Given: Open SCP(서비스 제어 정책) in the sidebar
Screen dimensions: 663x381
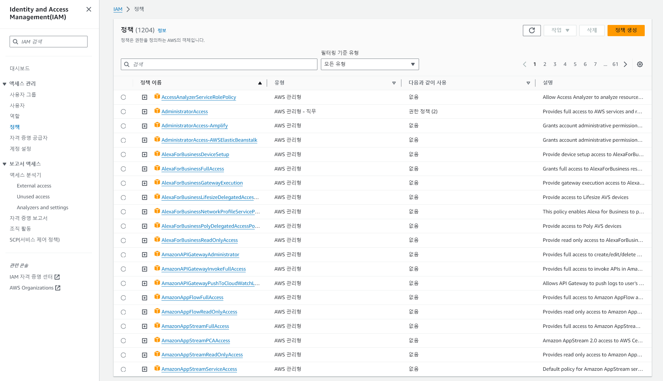Looking at the screenshot, I should 35,240.
